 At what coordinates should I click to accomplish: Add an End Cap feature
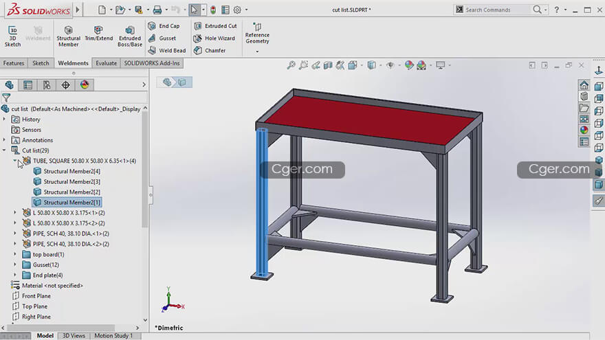164,26
